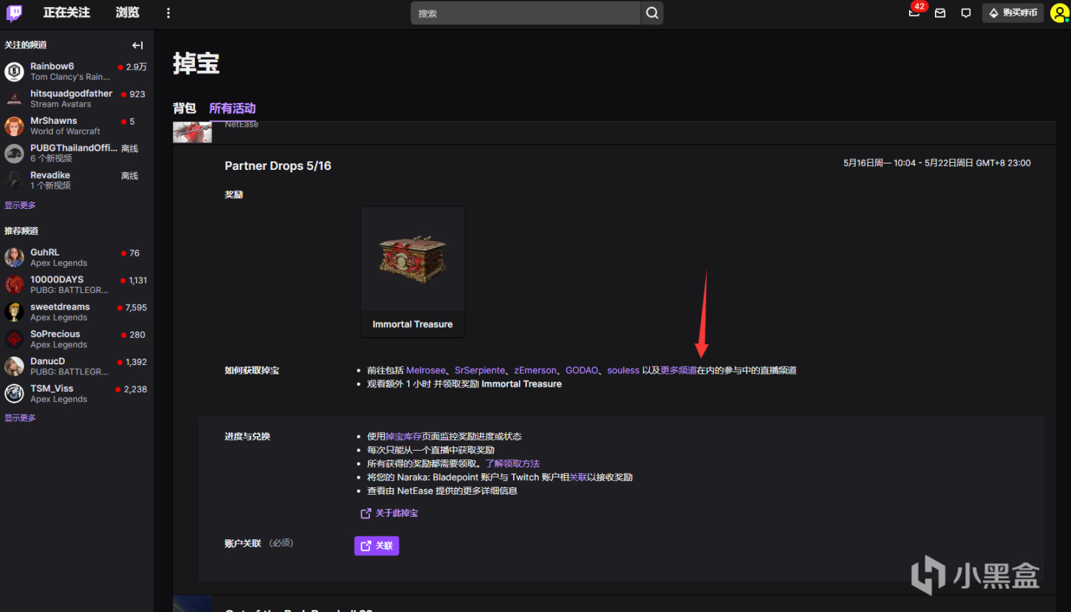
Task: Click Rainbow6 channel name in sidebar
Action: (52, 66)
